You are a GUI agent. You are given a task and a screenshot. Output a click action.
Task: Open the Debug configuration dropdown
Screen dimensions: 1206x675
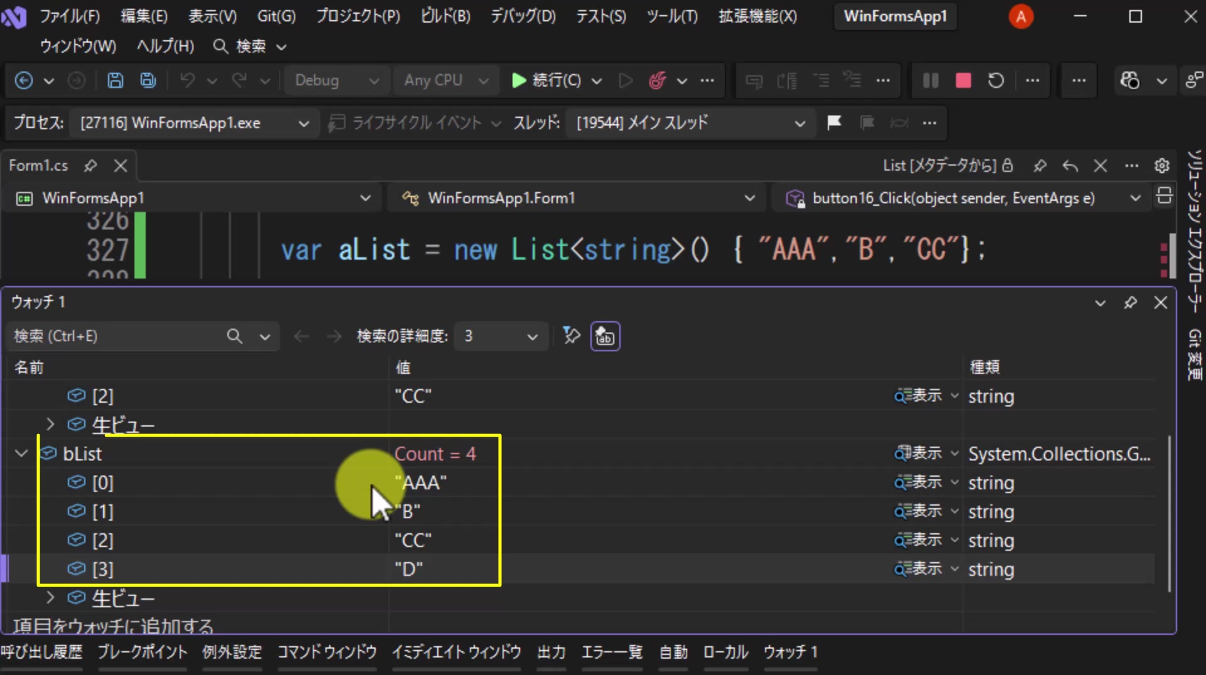coord(337,80)
